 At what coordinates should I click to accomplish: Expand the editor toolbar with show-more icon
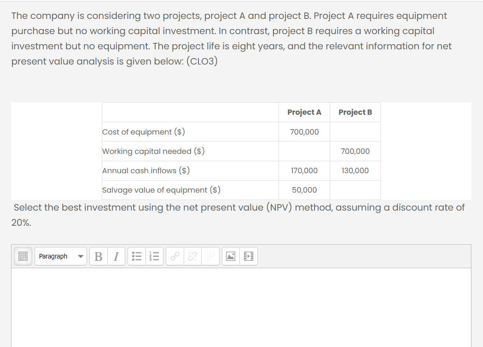click(x=21, y=256)
